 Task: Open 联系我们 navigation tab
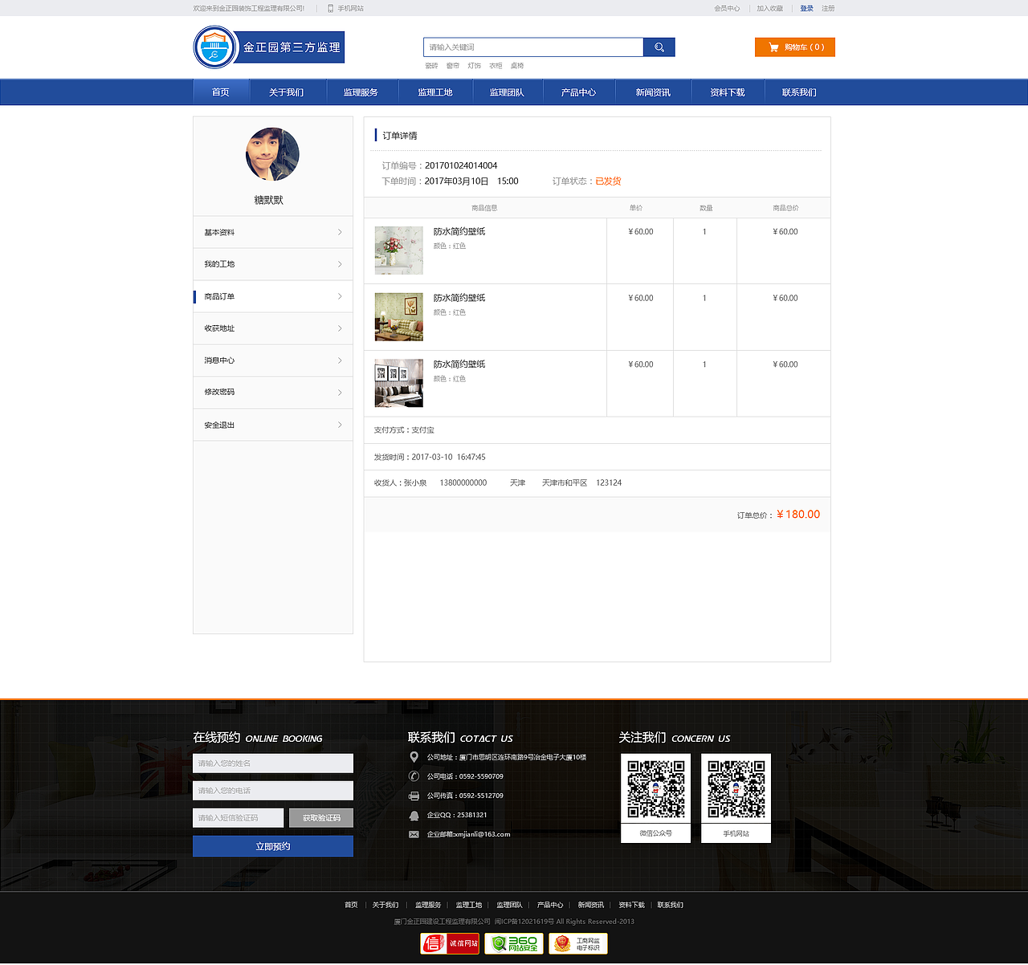(799, 92)
